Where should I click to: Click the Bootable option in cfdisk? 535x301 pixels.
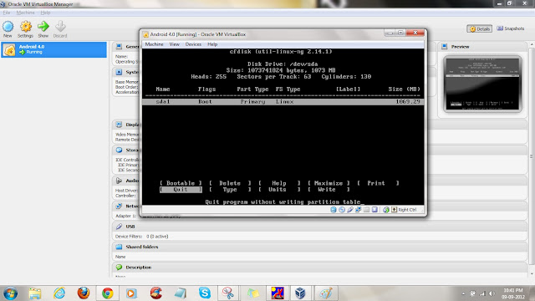[x=181, y=183]
